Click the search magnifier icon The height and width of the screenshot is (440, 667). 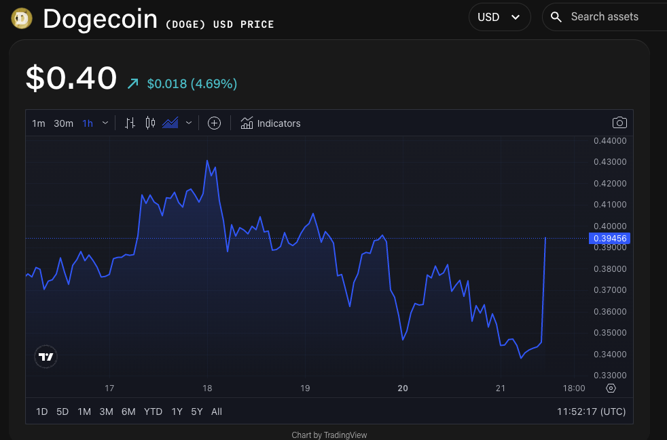click(x=556, y=17)
